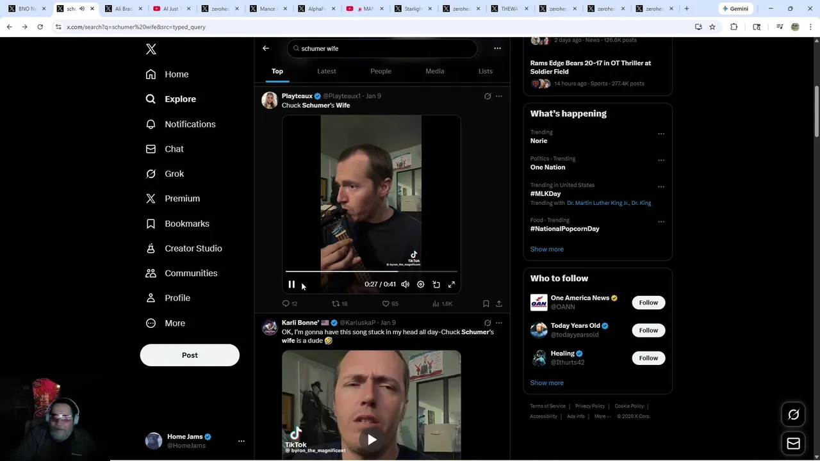Follow One America News

[x=648, y=302]
